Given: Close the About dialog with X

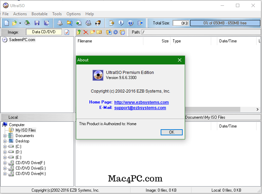Looking at the screenshot, I should pos(180,60).
